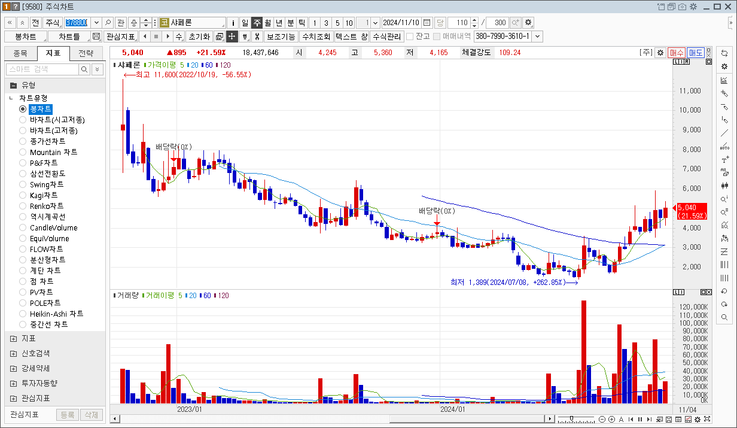This screenshot has height=428, width=737.
Task: Switch to the 전략 tab
Action: pyautogui.click(x=86, y=53)
